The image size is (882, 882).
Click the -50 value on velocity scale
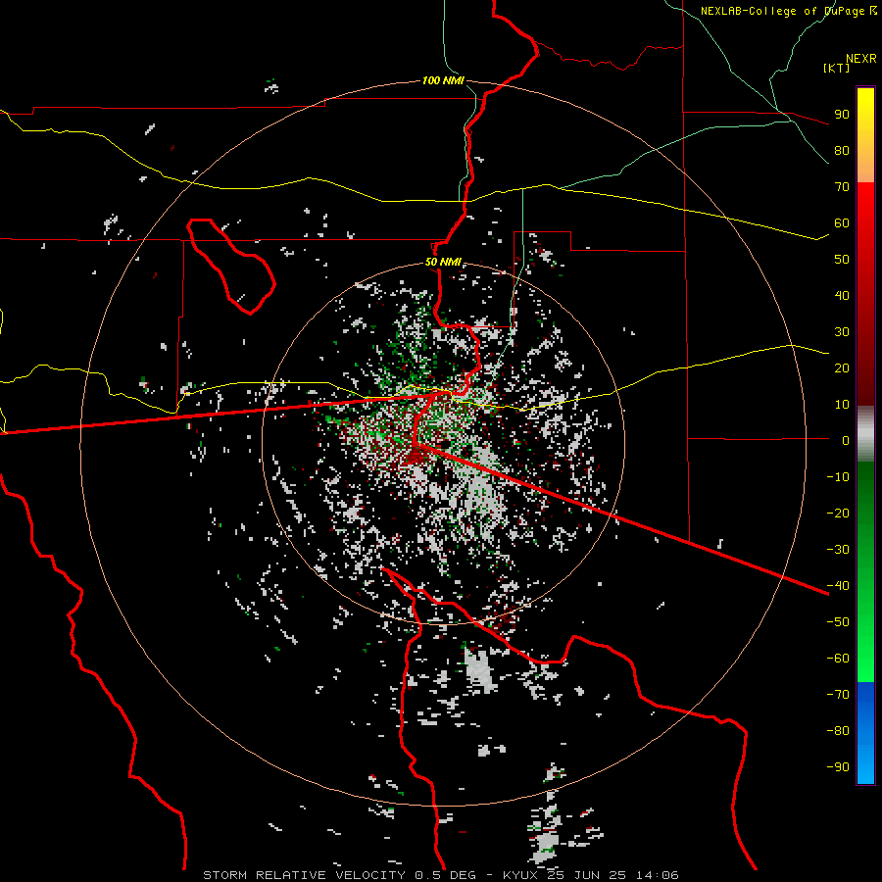tap(838, 622)
